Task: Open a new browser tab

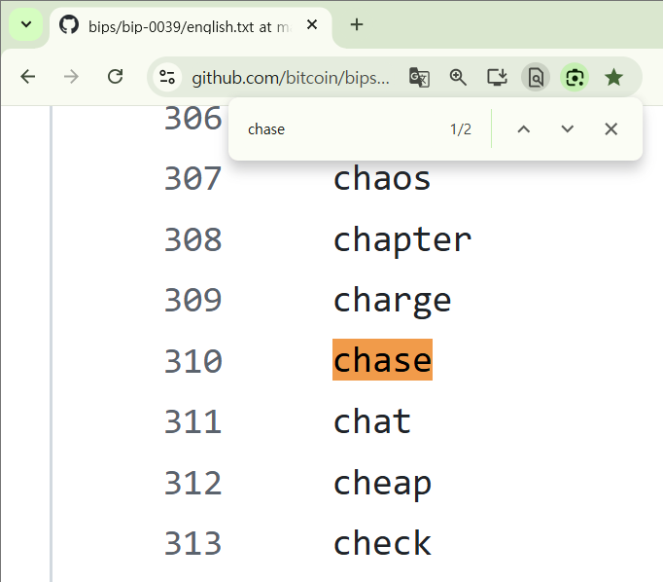Action: (x=357, y=25)
